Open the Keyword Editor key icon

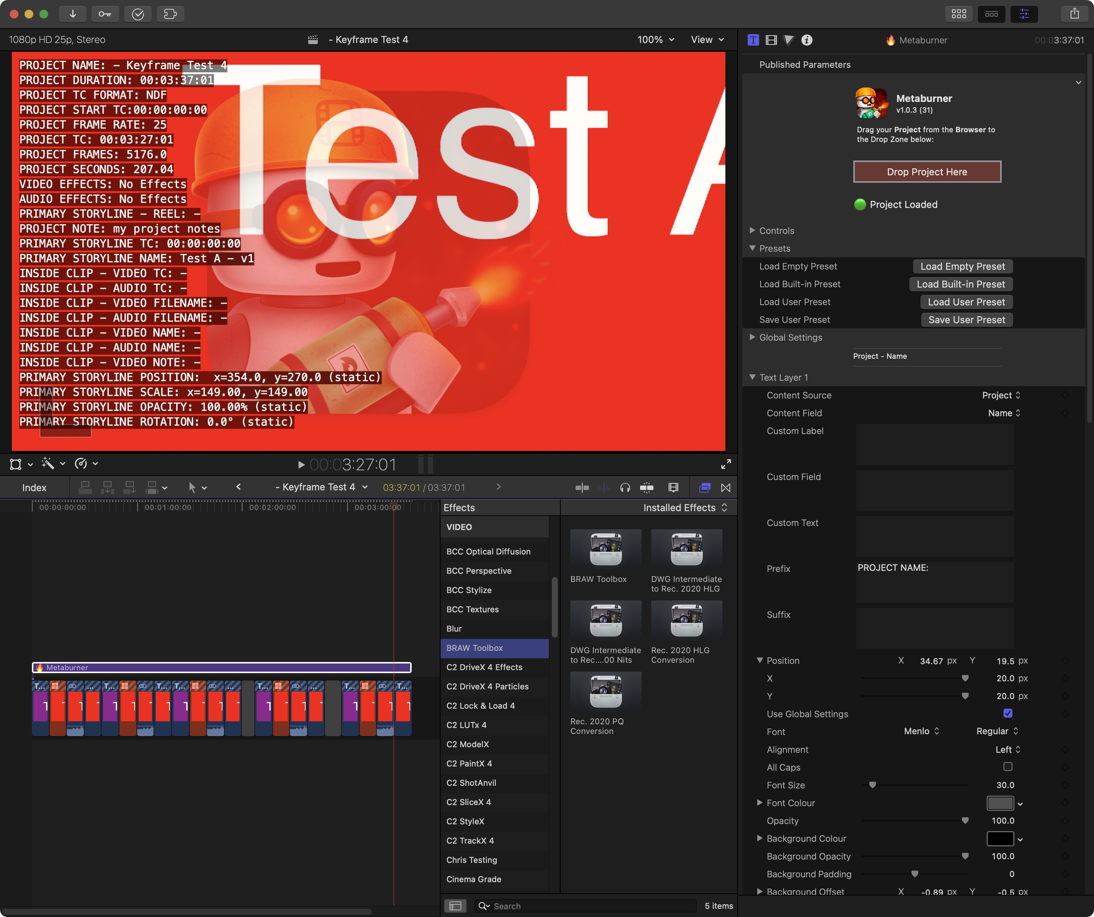pos(105,14)
